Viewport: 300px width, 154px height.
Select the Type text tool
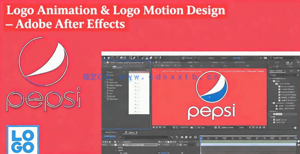click(138, 58)
